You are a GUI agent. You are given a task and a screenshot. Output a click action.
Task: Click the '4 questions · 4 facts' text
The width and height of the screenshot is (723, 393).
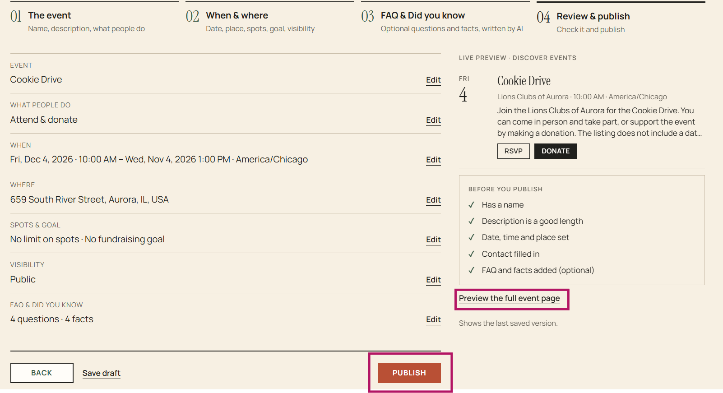(52, 319)
